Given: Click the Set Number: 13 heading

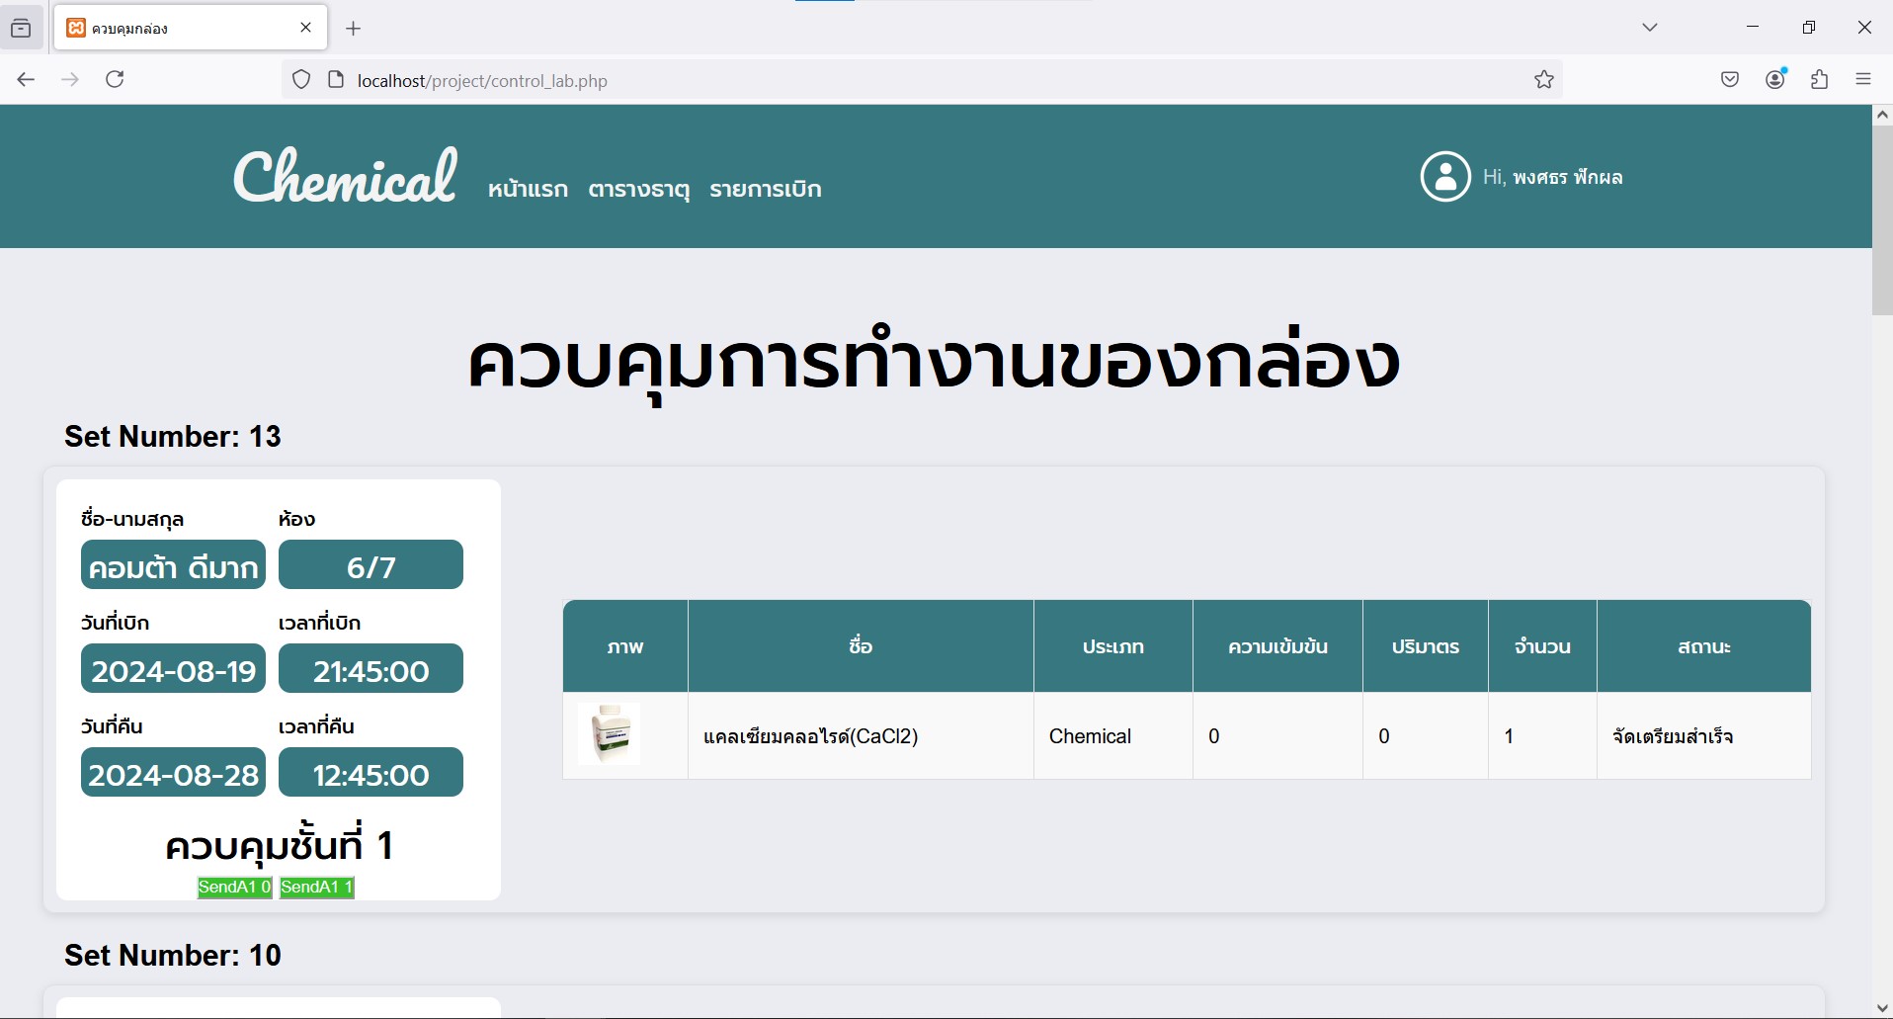Looking at the screenshot, I should 173,436.
